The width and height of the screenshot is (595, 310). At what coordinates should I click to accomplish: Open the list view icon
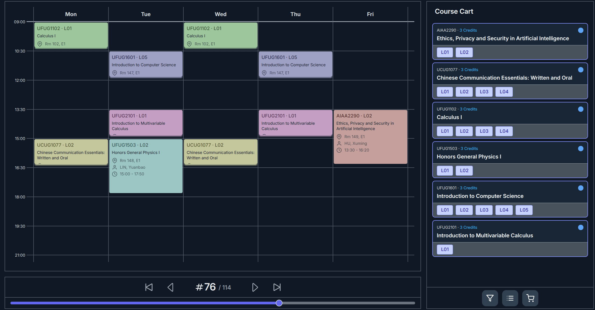pyautogui.click(x=510, y=298)
